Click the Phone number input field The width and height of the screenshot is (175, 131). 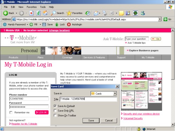(29, 99)
